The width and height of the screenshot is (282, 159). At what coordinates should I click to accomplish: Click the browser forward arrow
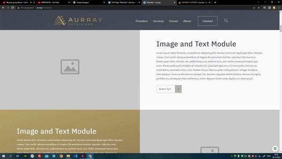point(8,8)
